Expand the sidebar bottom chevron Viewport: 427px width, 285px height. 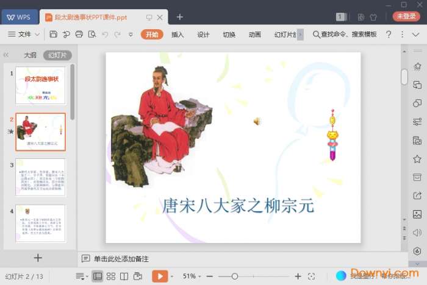coord(417,264)
